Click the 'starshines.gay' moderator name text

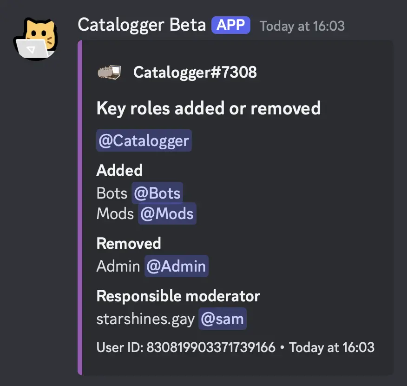(145, 319)
